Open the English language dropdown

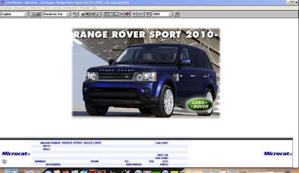coord(14,14)
